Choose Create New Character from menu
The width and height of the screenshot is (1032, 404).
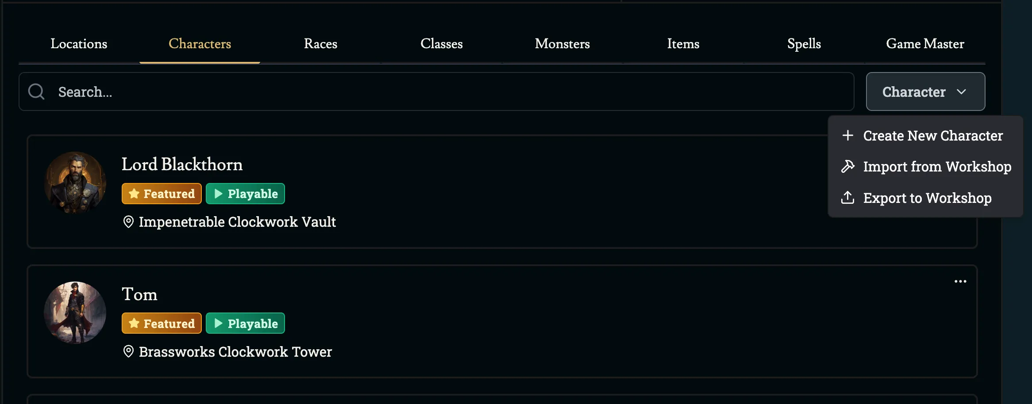pos(932,136)
